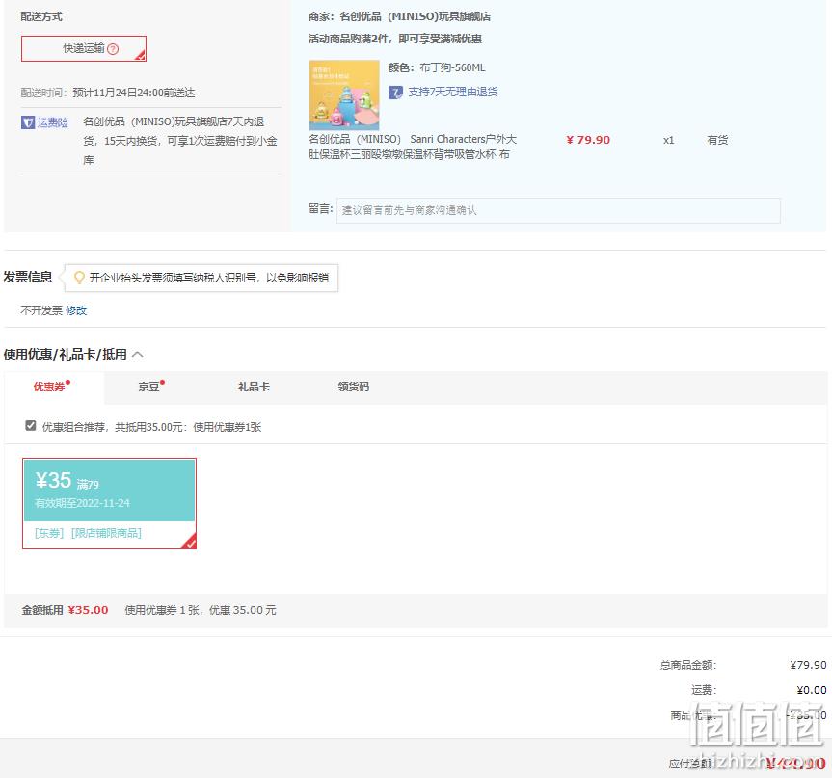This screenshot has width=832, height=778.
Task: Click the 金额抵用 ¥35.00 amount
Action: [x=88, y=610]
